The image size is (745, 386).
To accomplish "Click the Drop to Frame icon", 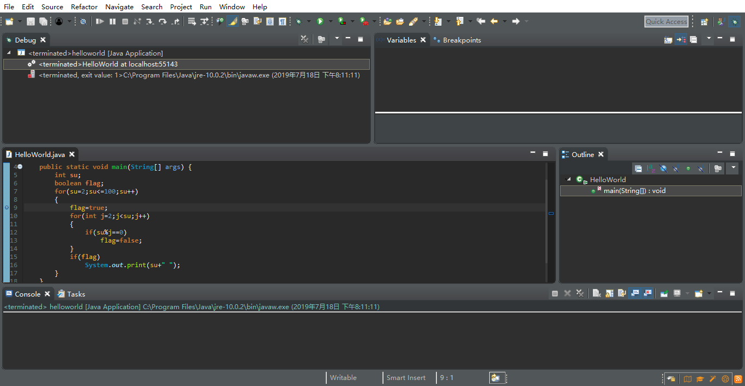I will pyautogui.click(x=192, y=21).
